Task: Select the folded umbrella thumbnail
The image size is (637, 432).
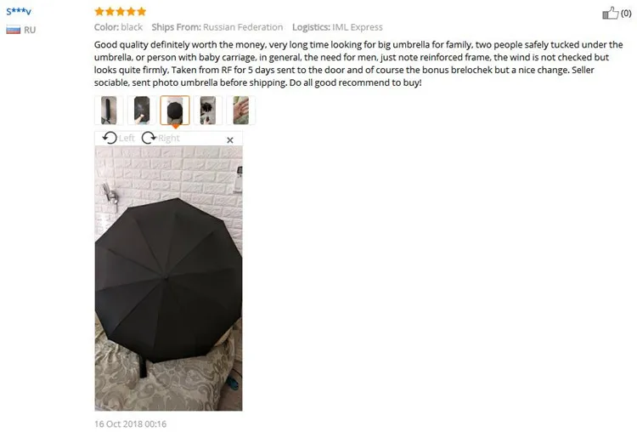Action: (x=109, y=111)
